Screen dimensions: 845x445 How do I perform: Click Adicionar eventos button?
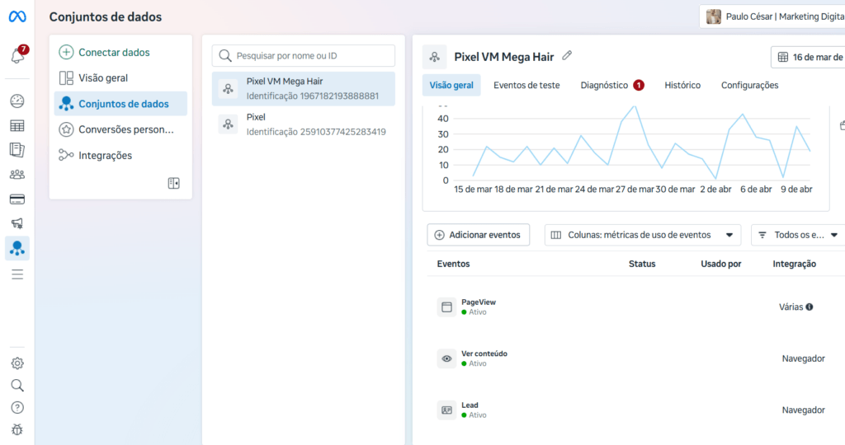tap(478, 235)
